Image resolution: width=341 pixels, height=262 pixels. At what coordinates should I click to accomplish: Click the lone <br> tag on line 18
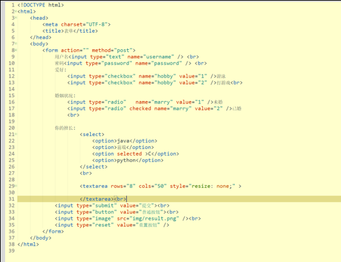(74, 115)
